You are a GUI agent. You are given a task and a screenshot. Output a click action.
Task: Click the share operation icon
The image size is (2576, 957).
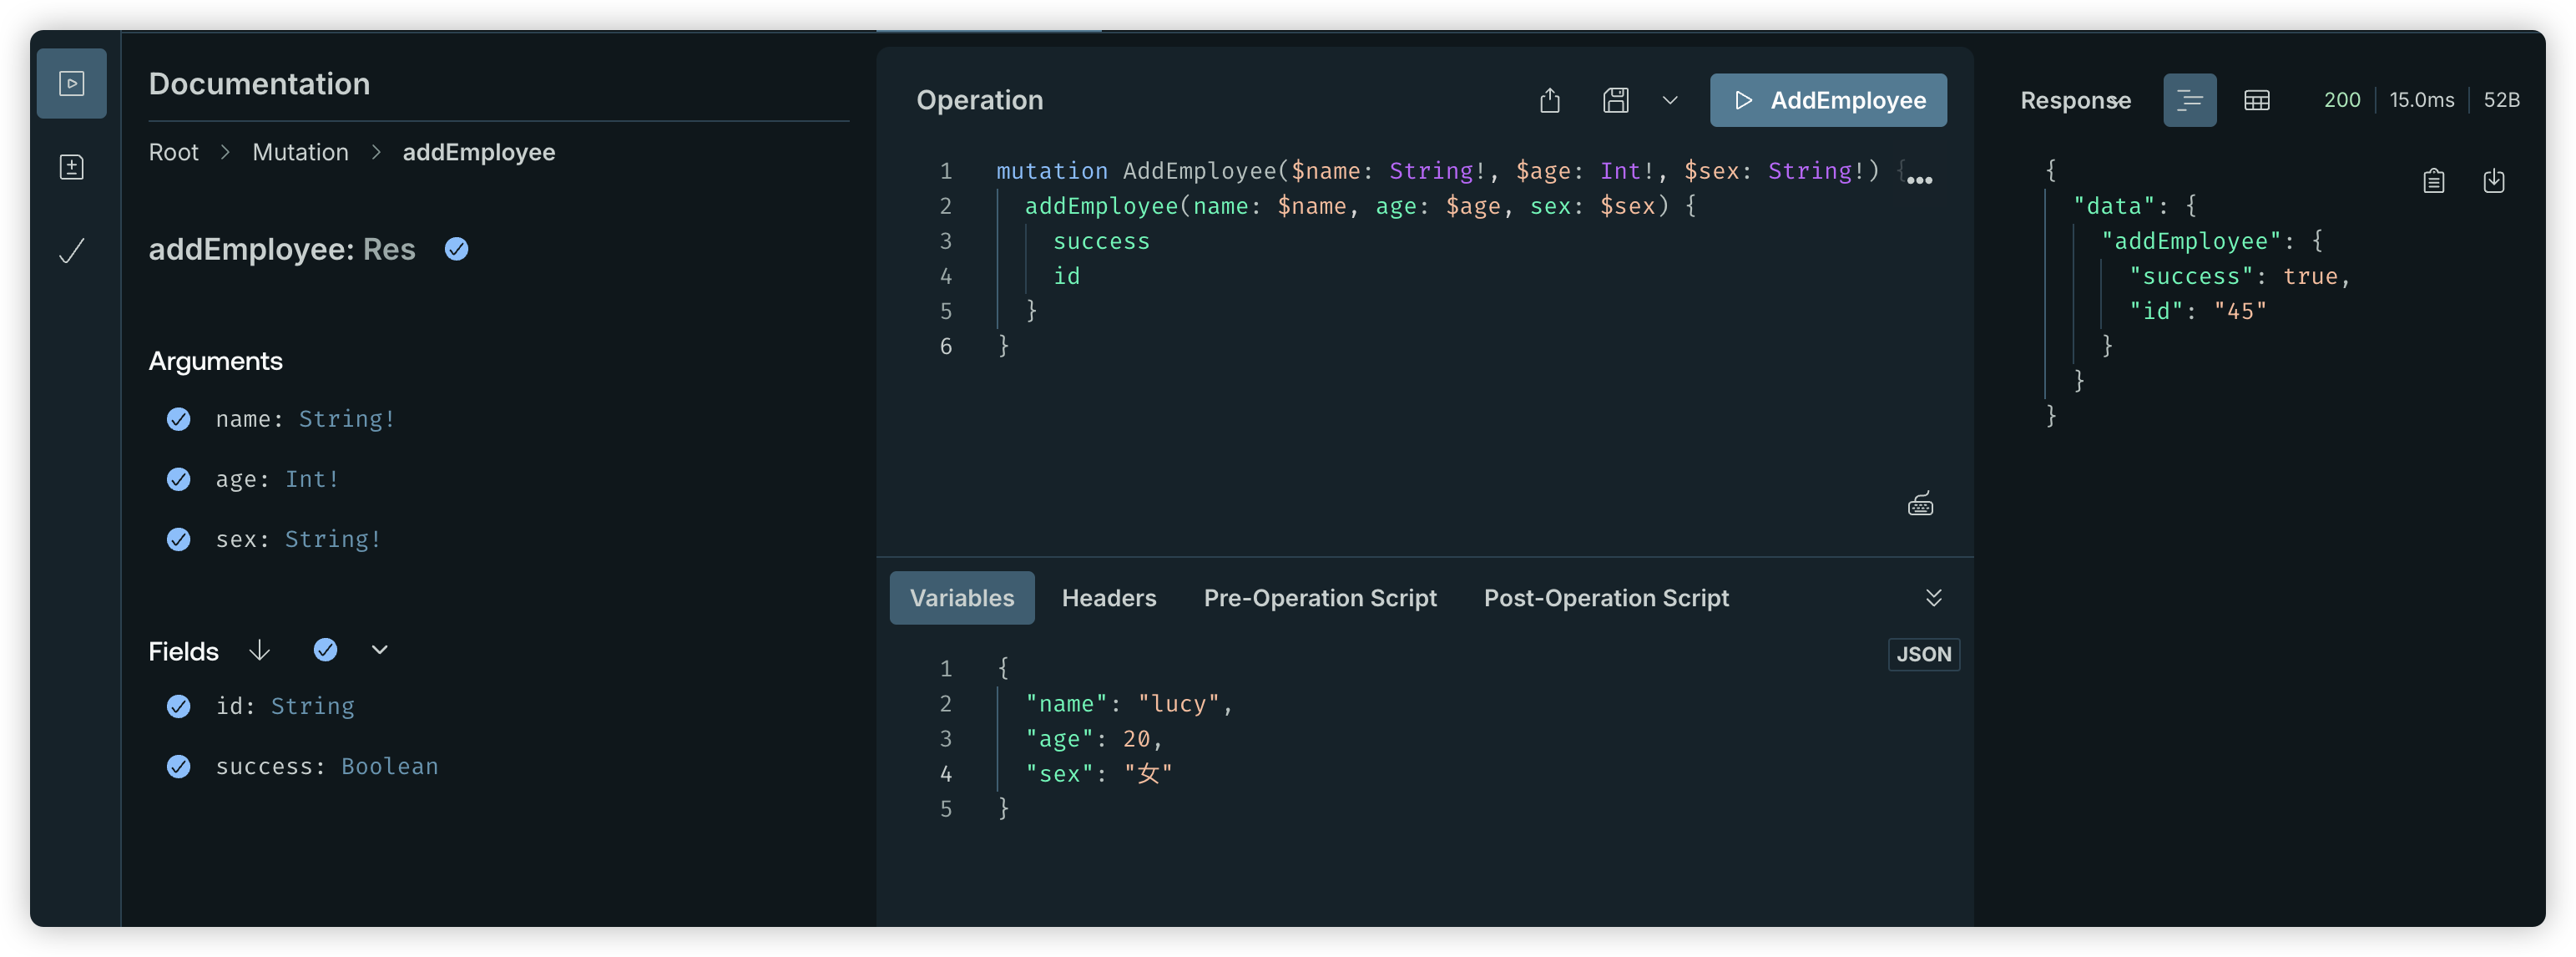tap(1549, 100)
